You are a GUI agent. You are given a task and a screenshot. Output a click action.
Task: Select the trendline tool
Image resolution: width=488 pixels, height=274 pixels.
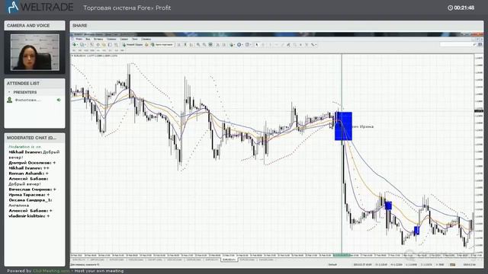coord(282,45)
